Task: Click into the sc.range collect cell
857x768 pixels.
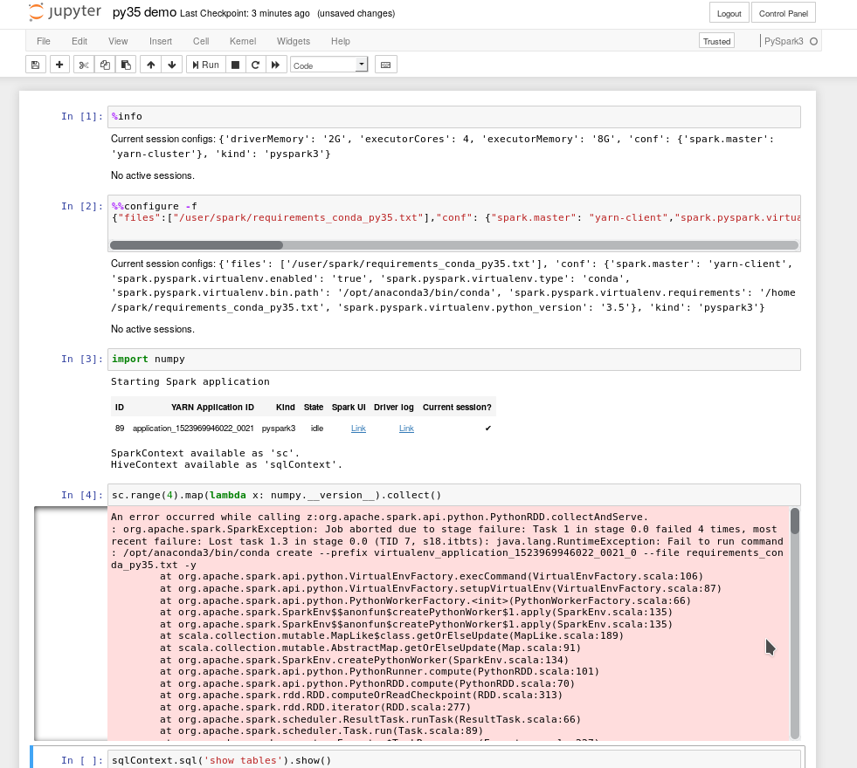Action: (453, 495)
